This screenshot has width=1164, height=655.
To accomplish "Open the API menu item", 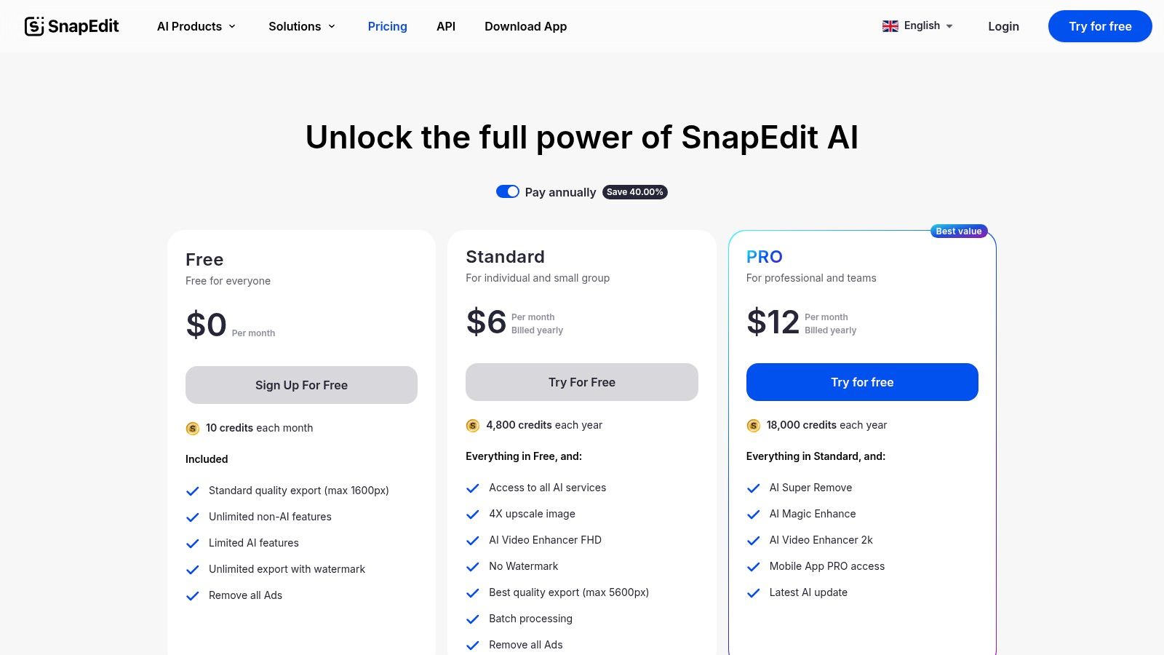I will [446, 26].
